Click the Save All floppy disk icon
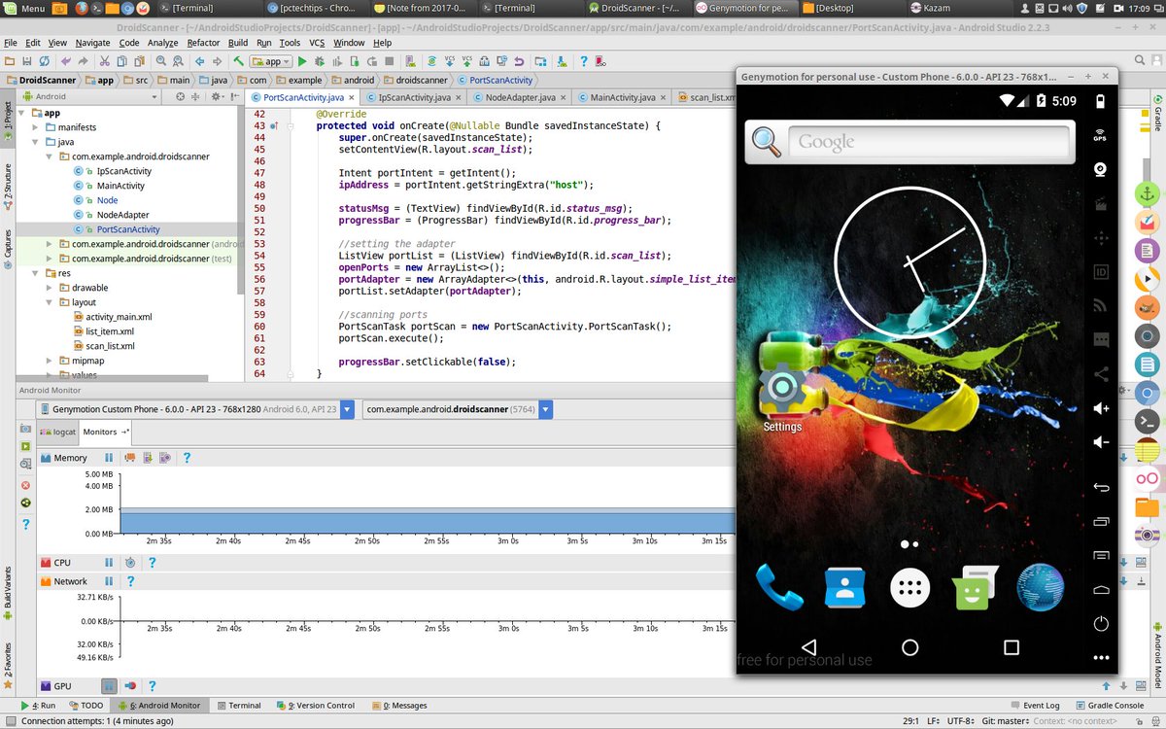The image size is (1166, 729). 27,60
